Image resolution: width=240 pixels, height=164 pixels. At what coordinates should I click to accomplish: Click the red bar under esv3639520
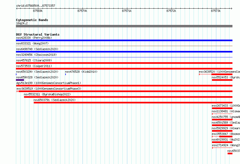pos(222,74)
